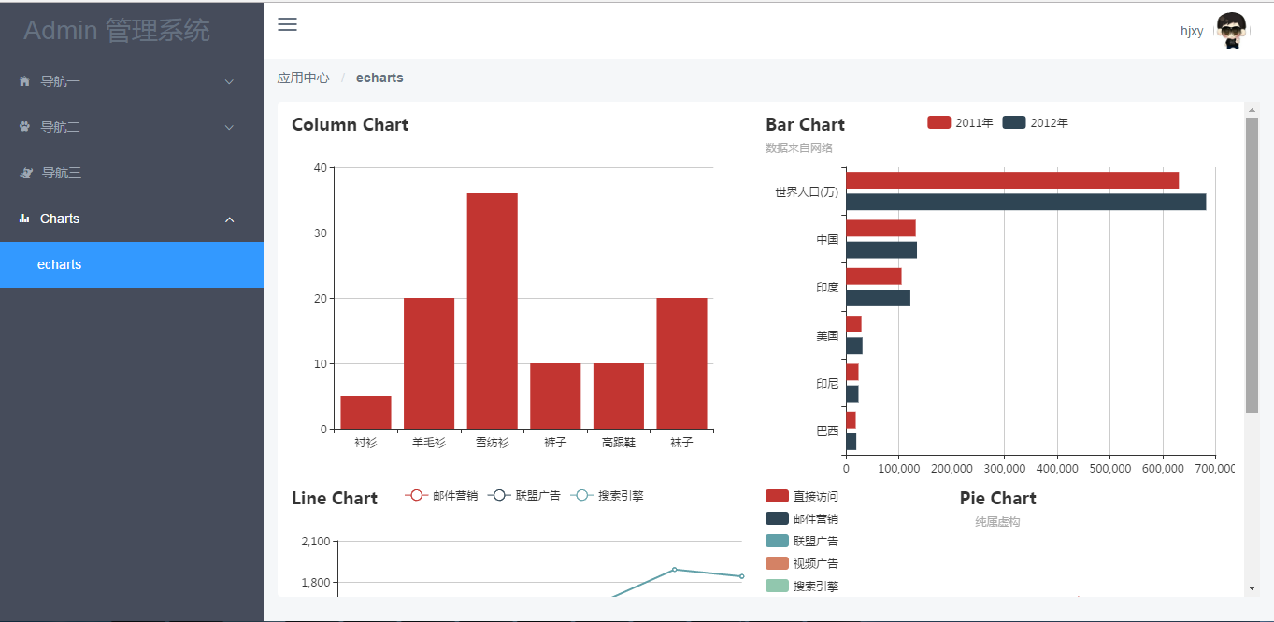Viewport: 1274px width, 622px height.
Task: Click the plane icon beside 导航三
Action: tap(26, 173)
